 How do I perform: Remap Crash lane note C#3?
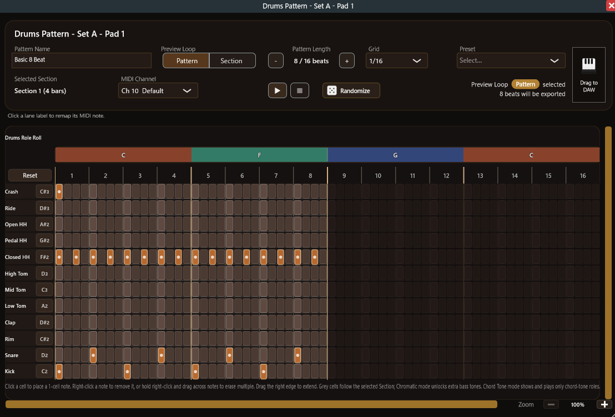pyautogui.click(x=44, y=192)
